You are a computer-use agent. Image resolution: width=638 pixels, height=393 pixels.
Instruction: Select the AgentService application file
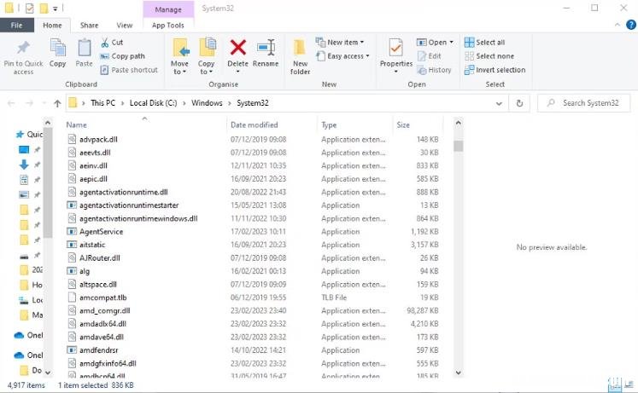101,232
